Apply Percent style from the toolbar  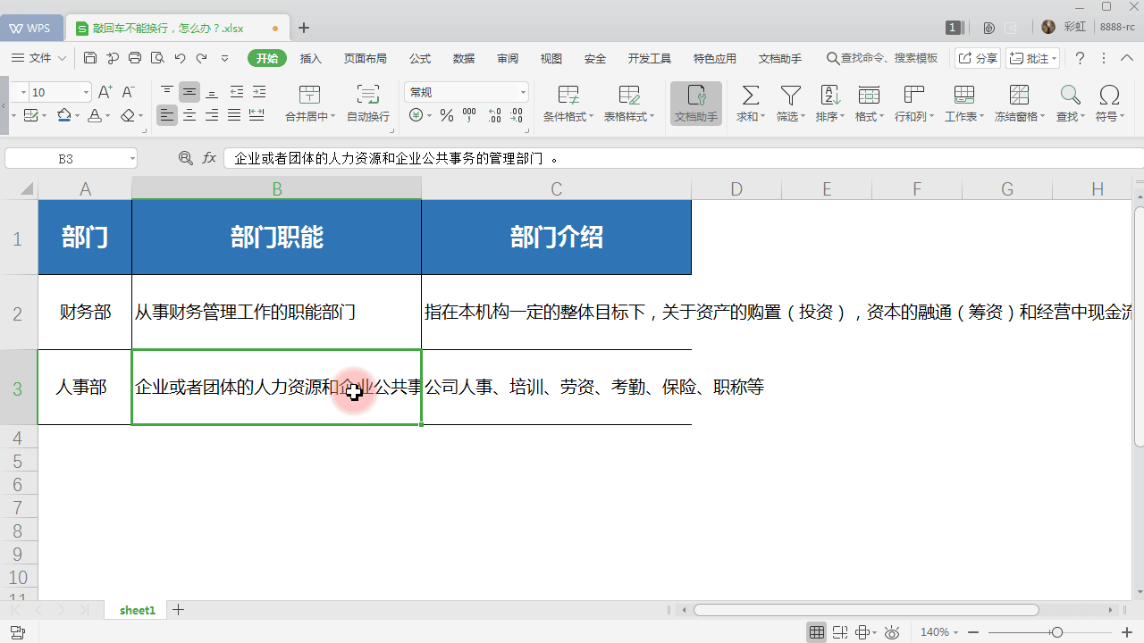coord(445,114)
